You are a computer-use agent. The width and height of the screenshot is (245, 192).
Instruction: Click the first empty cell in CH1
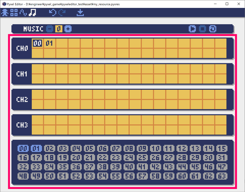click(38, 69)
